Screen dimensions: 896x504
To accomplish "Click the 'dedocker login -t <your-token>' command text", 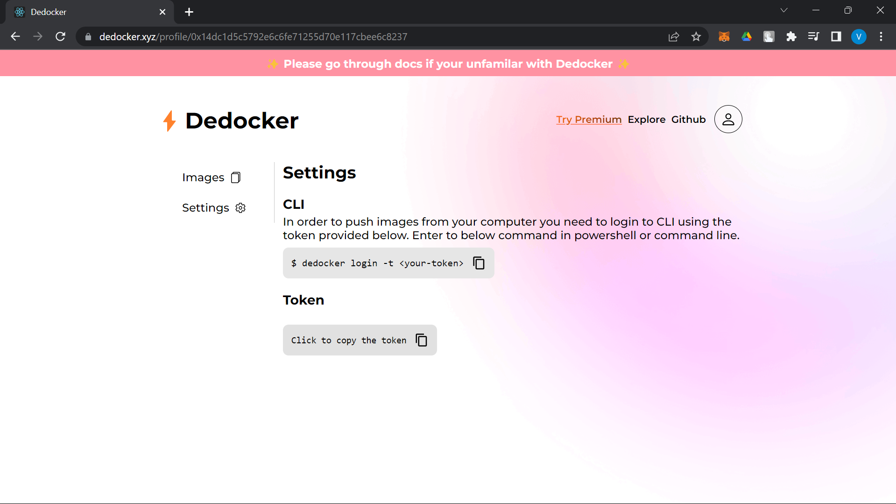I will 377,263.
